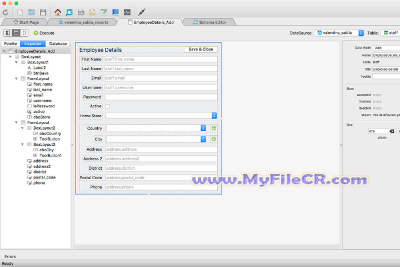The width and height of the screenshot is (400, 267).
Task: Open the City combo box
Action: 156,139
